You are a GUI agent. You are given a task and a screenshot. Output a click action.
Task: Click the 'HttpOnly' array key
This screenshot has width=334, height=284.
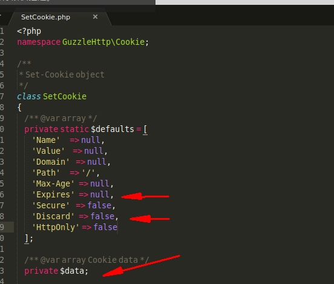(56, 227)
